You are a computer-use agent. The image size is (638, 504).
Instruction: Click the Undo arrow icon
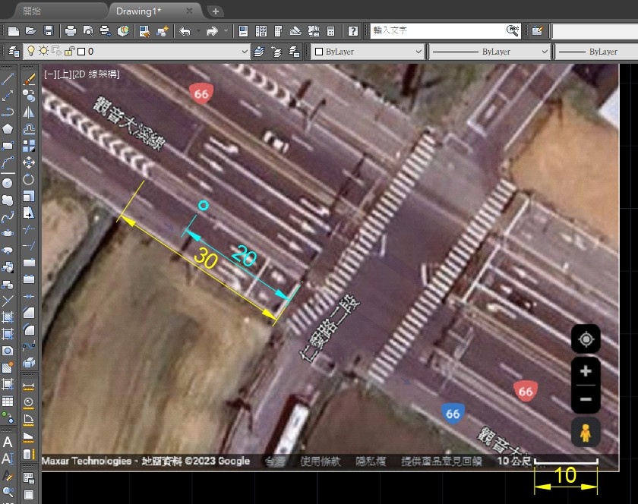[x=185, y=31]
